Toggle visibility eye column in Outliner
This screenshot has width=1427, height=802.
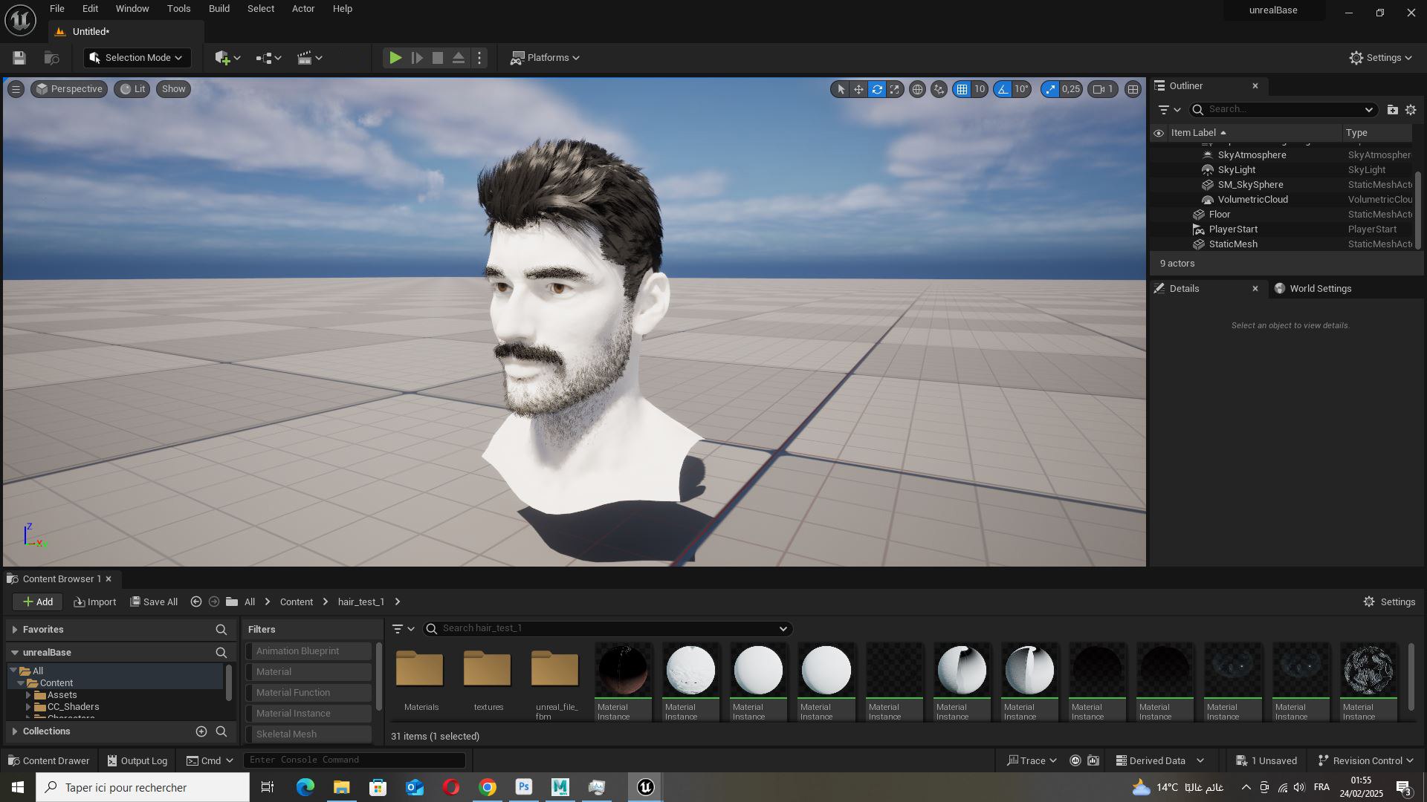coord(1159,133)
